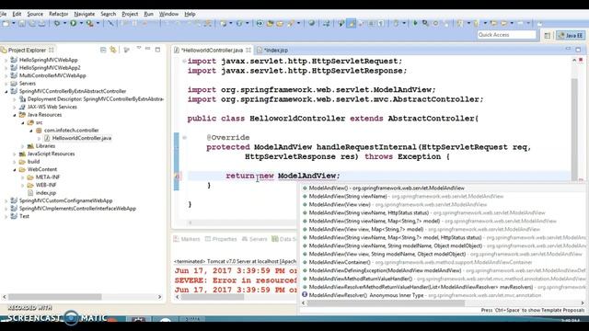The width and height of the screenshot is (589, 331).
Task: Select HelloworldController.java in Project Explorer
Action: pos(82,138)
